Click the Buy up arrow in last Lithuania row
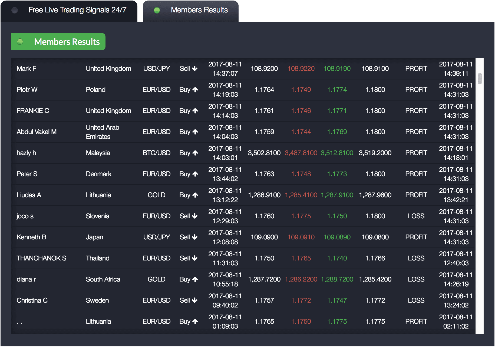Screen dimensions: 495x348 pyautogui.click(x=195, y=322)
